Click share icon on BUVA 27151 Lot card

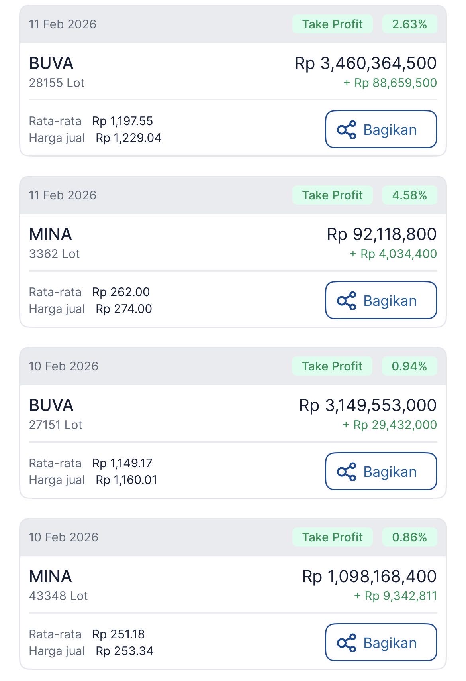pyautogui.click(x=347, y=472)
